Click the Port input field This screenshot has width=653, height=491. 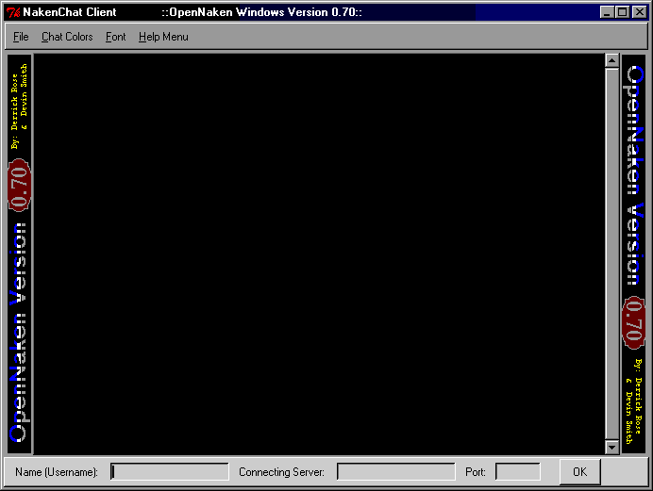click(x=518, y=471)
